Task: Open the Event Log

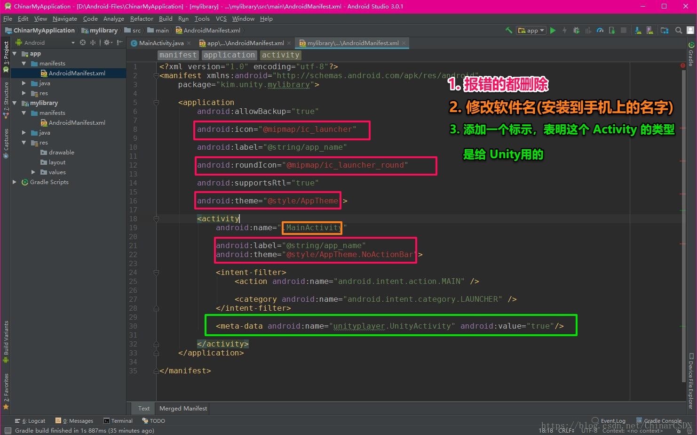Action: point(609,421)
